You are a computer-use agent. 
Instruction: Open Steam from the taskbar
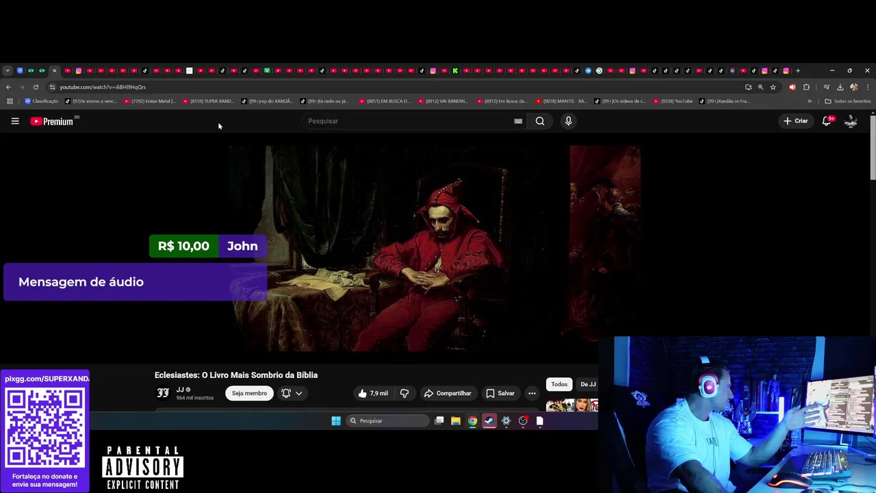pos(489,421)
